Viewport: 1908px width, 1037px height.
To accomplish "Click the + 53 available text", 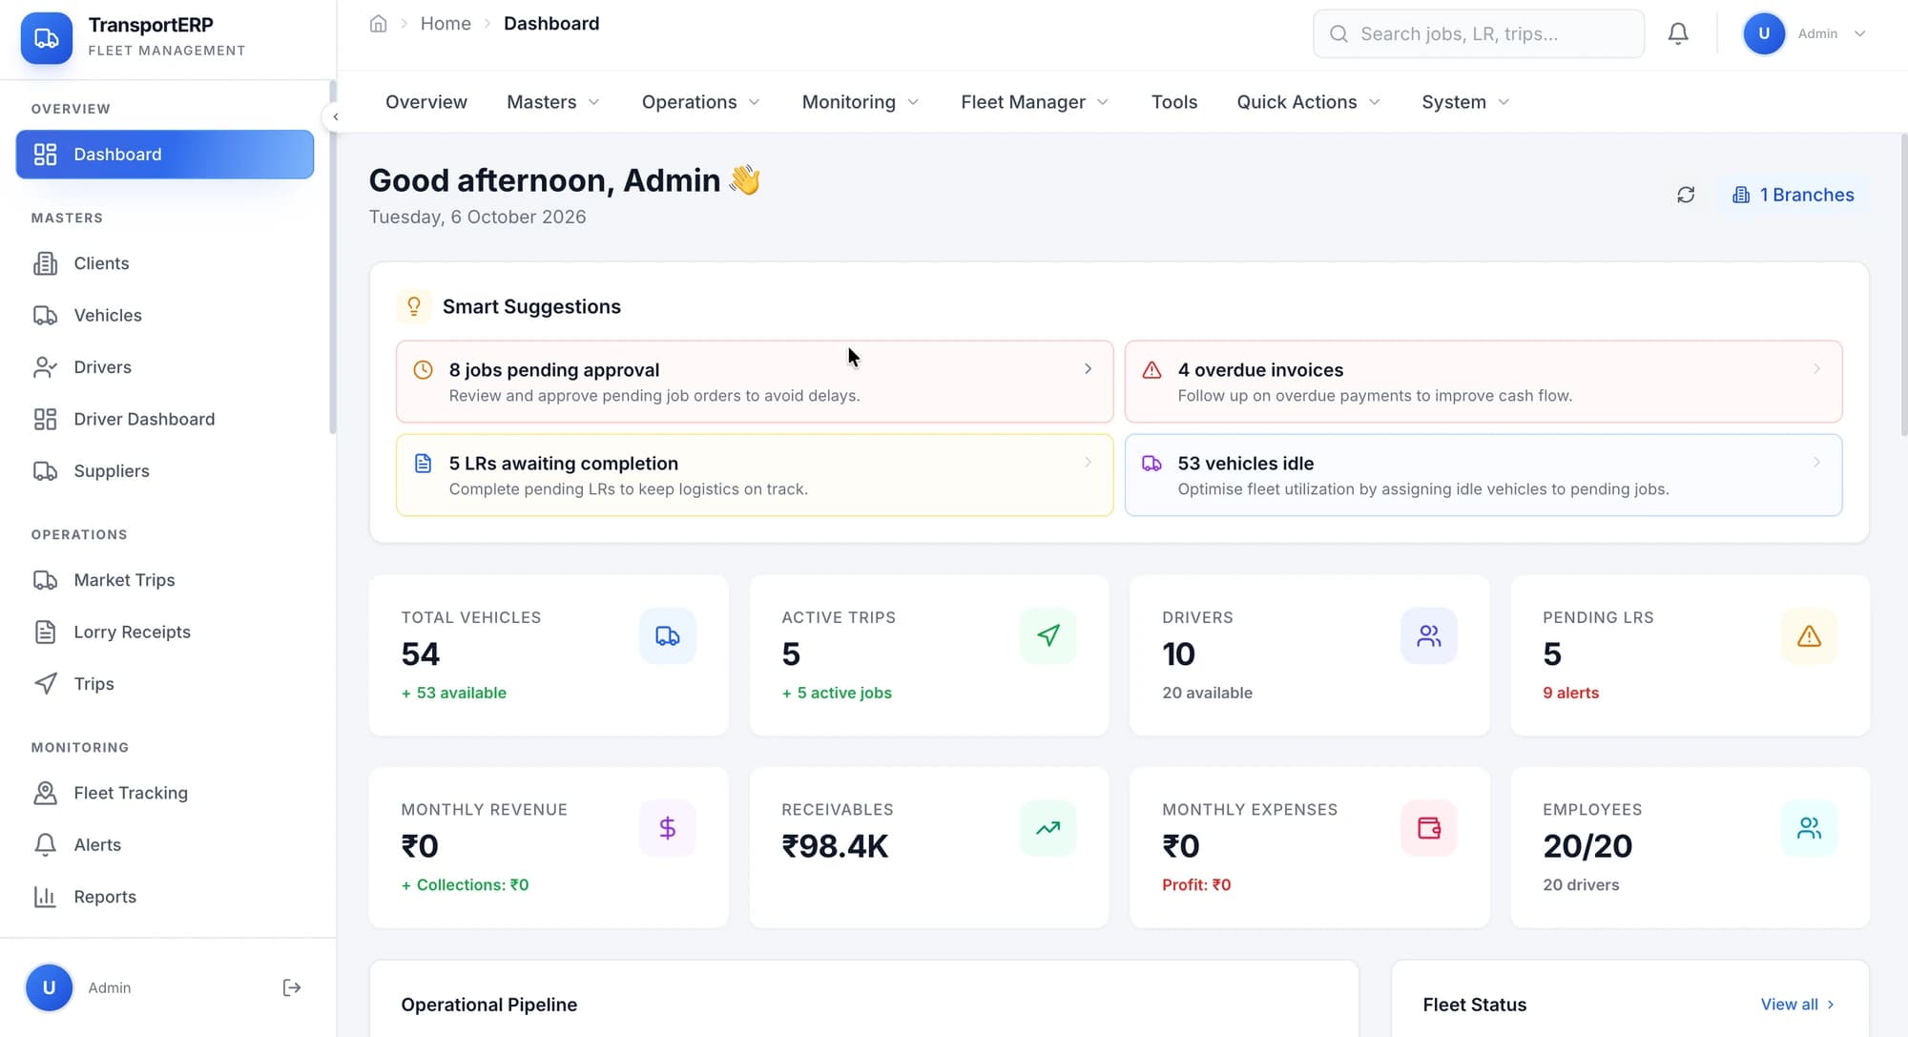I will pos(454,694).
